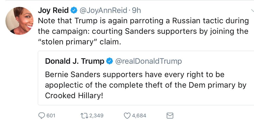Click the Donald J. Trump name in quote

[x=74, y=61]
